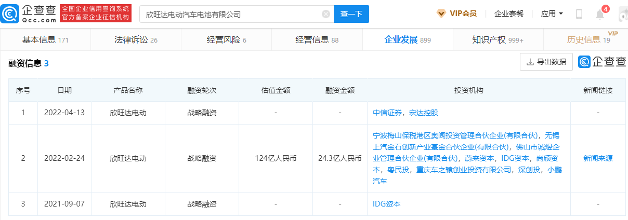The image size is (628, 220).
Task: Open the 历史信息 VIP tab
Action: point(587,40)
